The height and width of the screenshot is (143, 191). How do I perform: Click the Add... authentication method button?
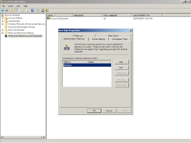tap(121, 62)
